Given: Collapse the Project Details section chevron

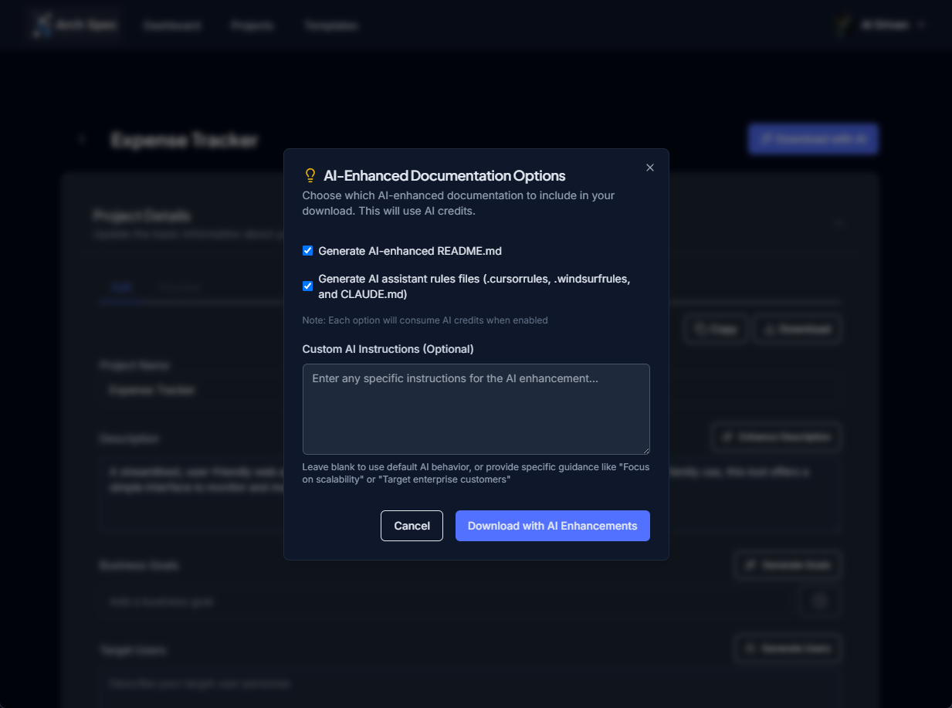Looking at the screenshot, I should pyautogui.click(x=838, y=223).
